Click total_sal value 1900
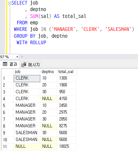The image size is (138, 152). tap(67, 85)
